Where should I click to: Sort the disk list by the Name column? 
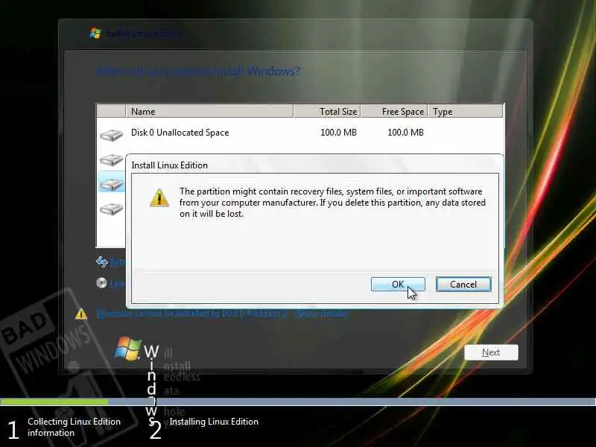click(x=209, y=111)
